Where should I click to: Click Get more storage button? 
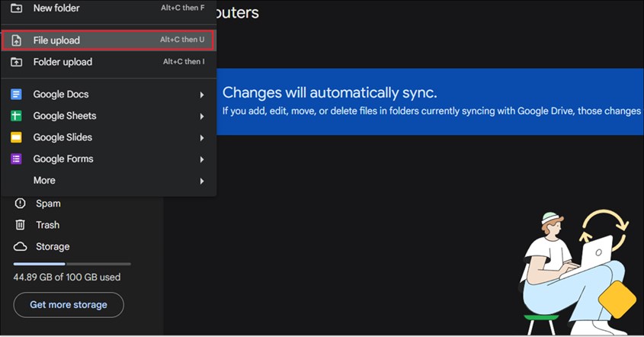[x=69, y=305]
